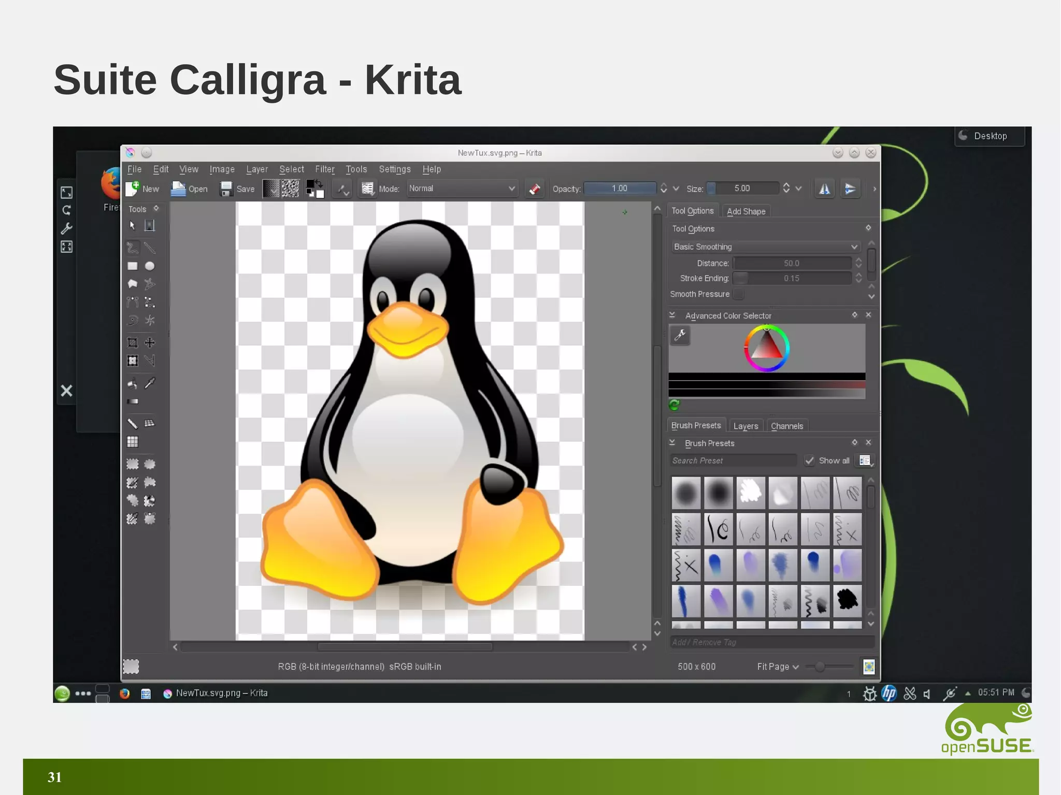The height and width of the screenshot is (795, 1061).
Task: Select the shape handling arrow tool
Action: tap(132, 225)
